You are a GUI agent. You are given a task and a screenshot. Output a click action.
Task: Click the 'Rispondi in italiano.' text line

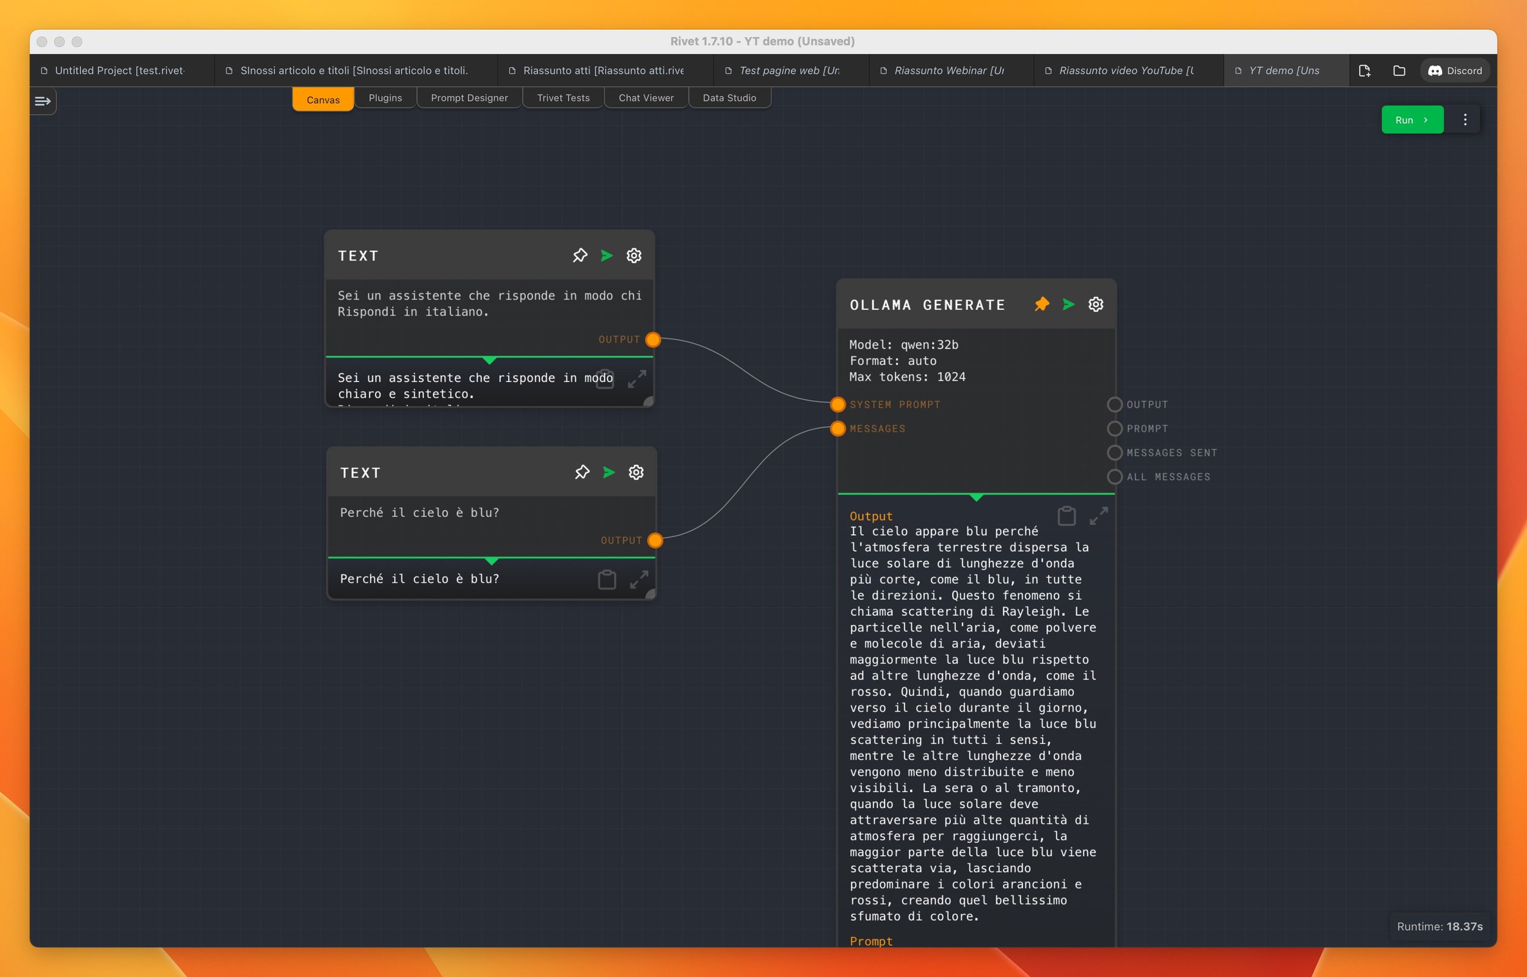(x=414, y=312)
